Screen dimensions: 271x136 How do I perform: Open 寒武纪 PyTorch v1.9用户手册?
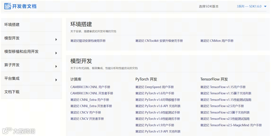[x=155, y=125]
